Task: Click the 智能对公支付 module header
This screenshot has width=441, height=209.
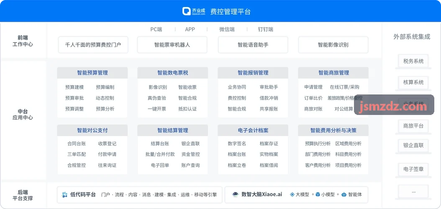Action: (x=92, y=130)
